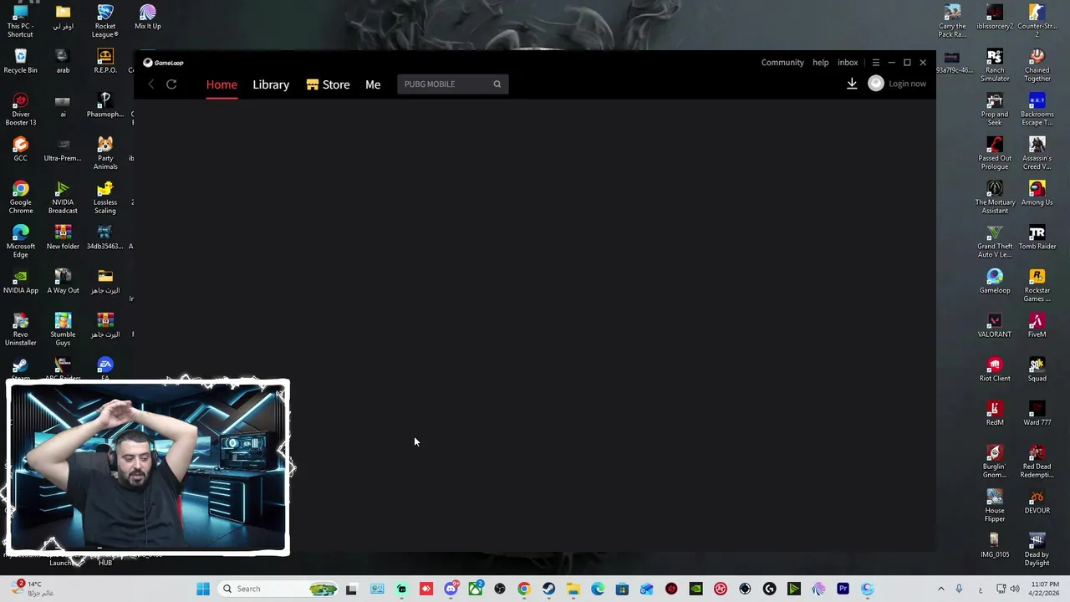Open the taskbar clock and date
1070x602 pixels.
1045,589
